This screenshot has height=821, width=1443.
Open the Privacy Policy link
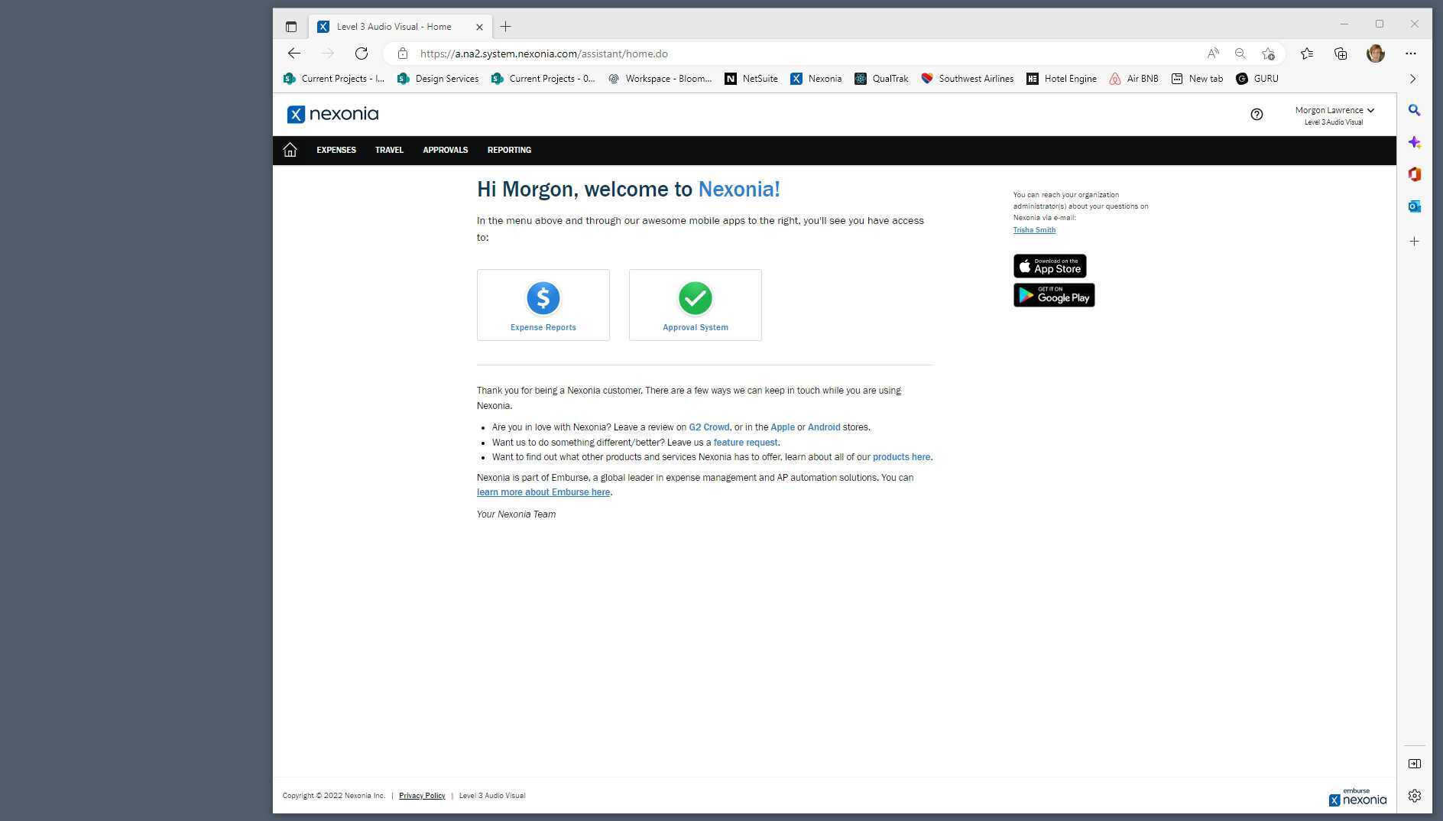421,795
